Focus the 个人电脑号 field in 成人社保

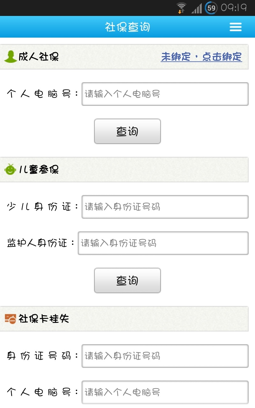(165, 94)
